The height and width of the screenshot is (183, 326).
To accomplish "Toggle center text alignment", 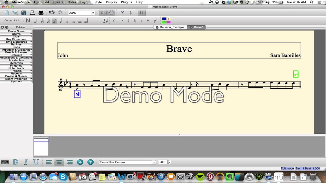I will tap(59, 162).
